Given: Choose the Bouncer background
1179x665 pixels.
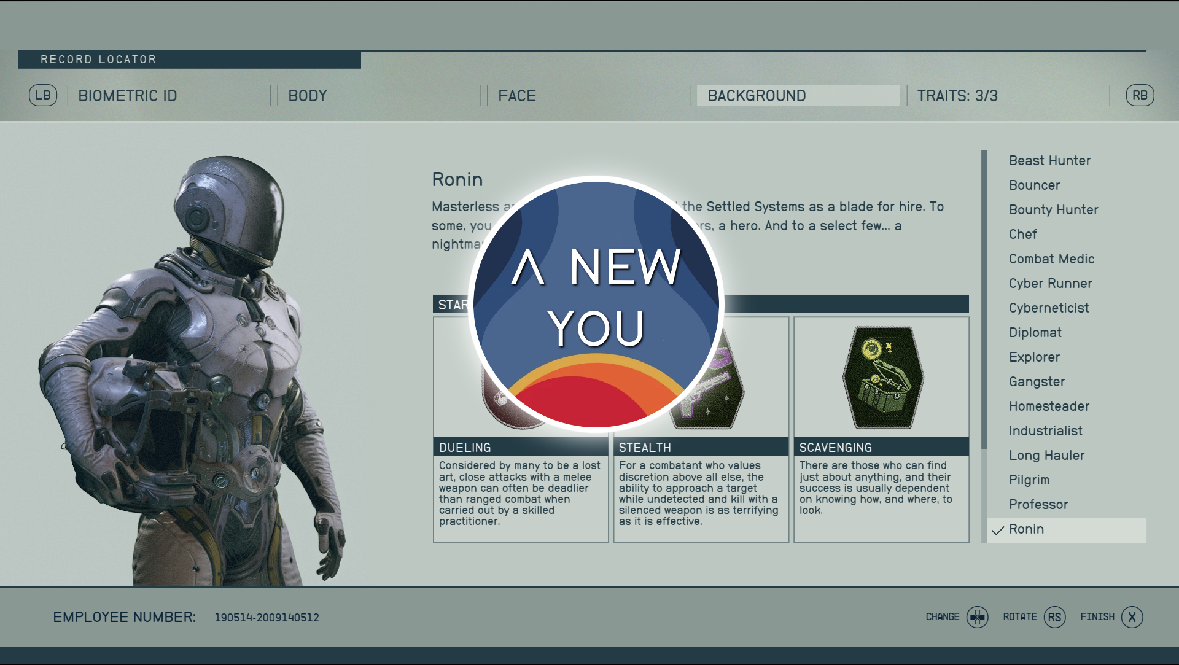Looking at the screenshot, I should [1034, 185].
